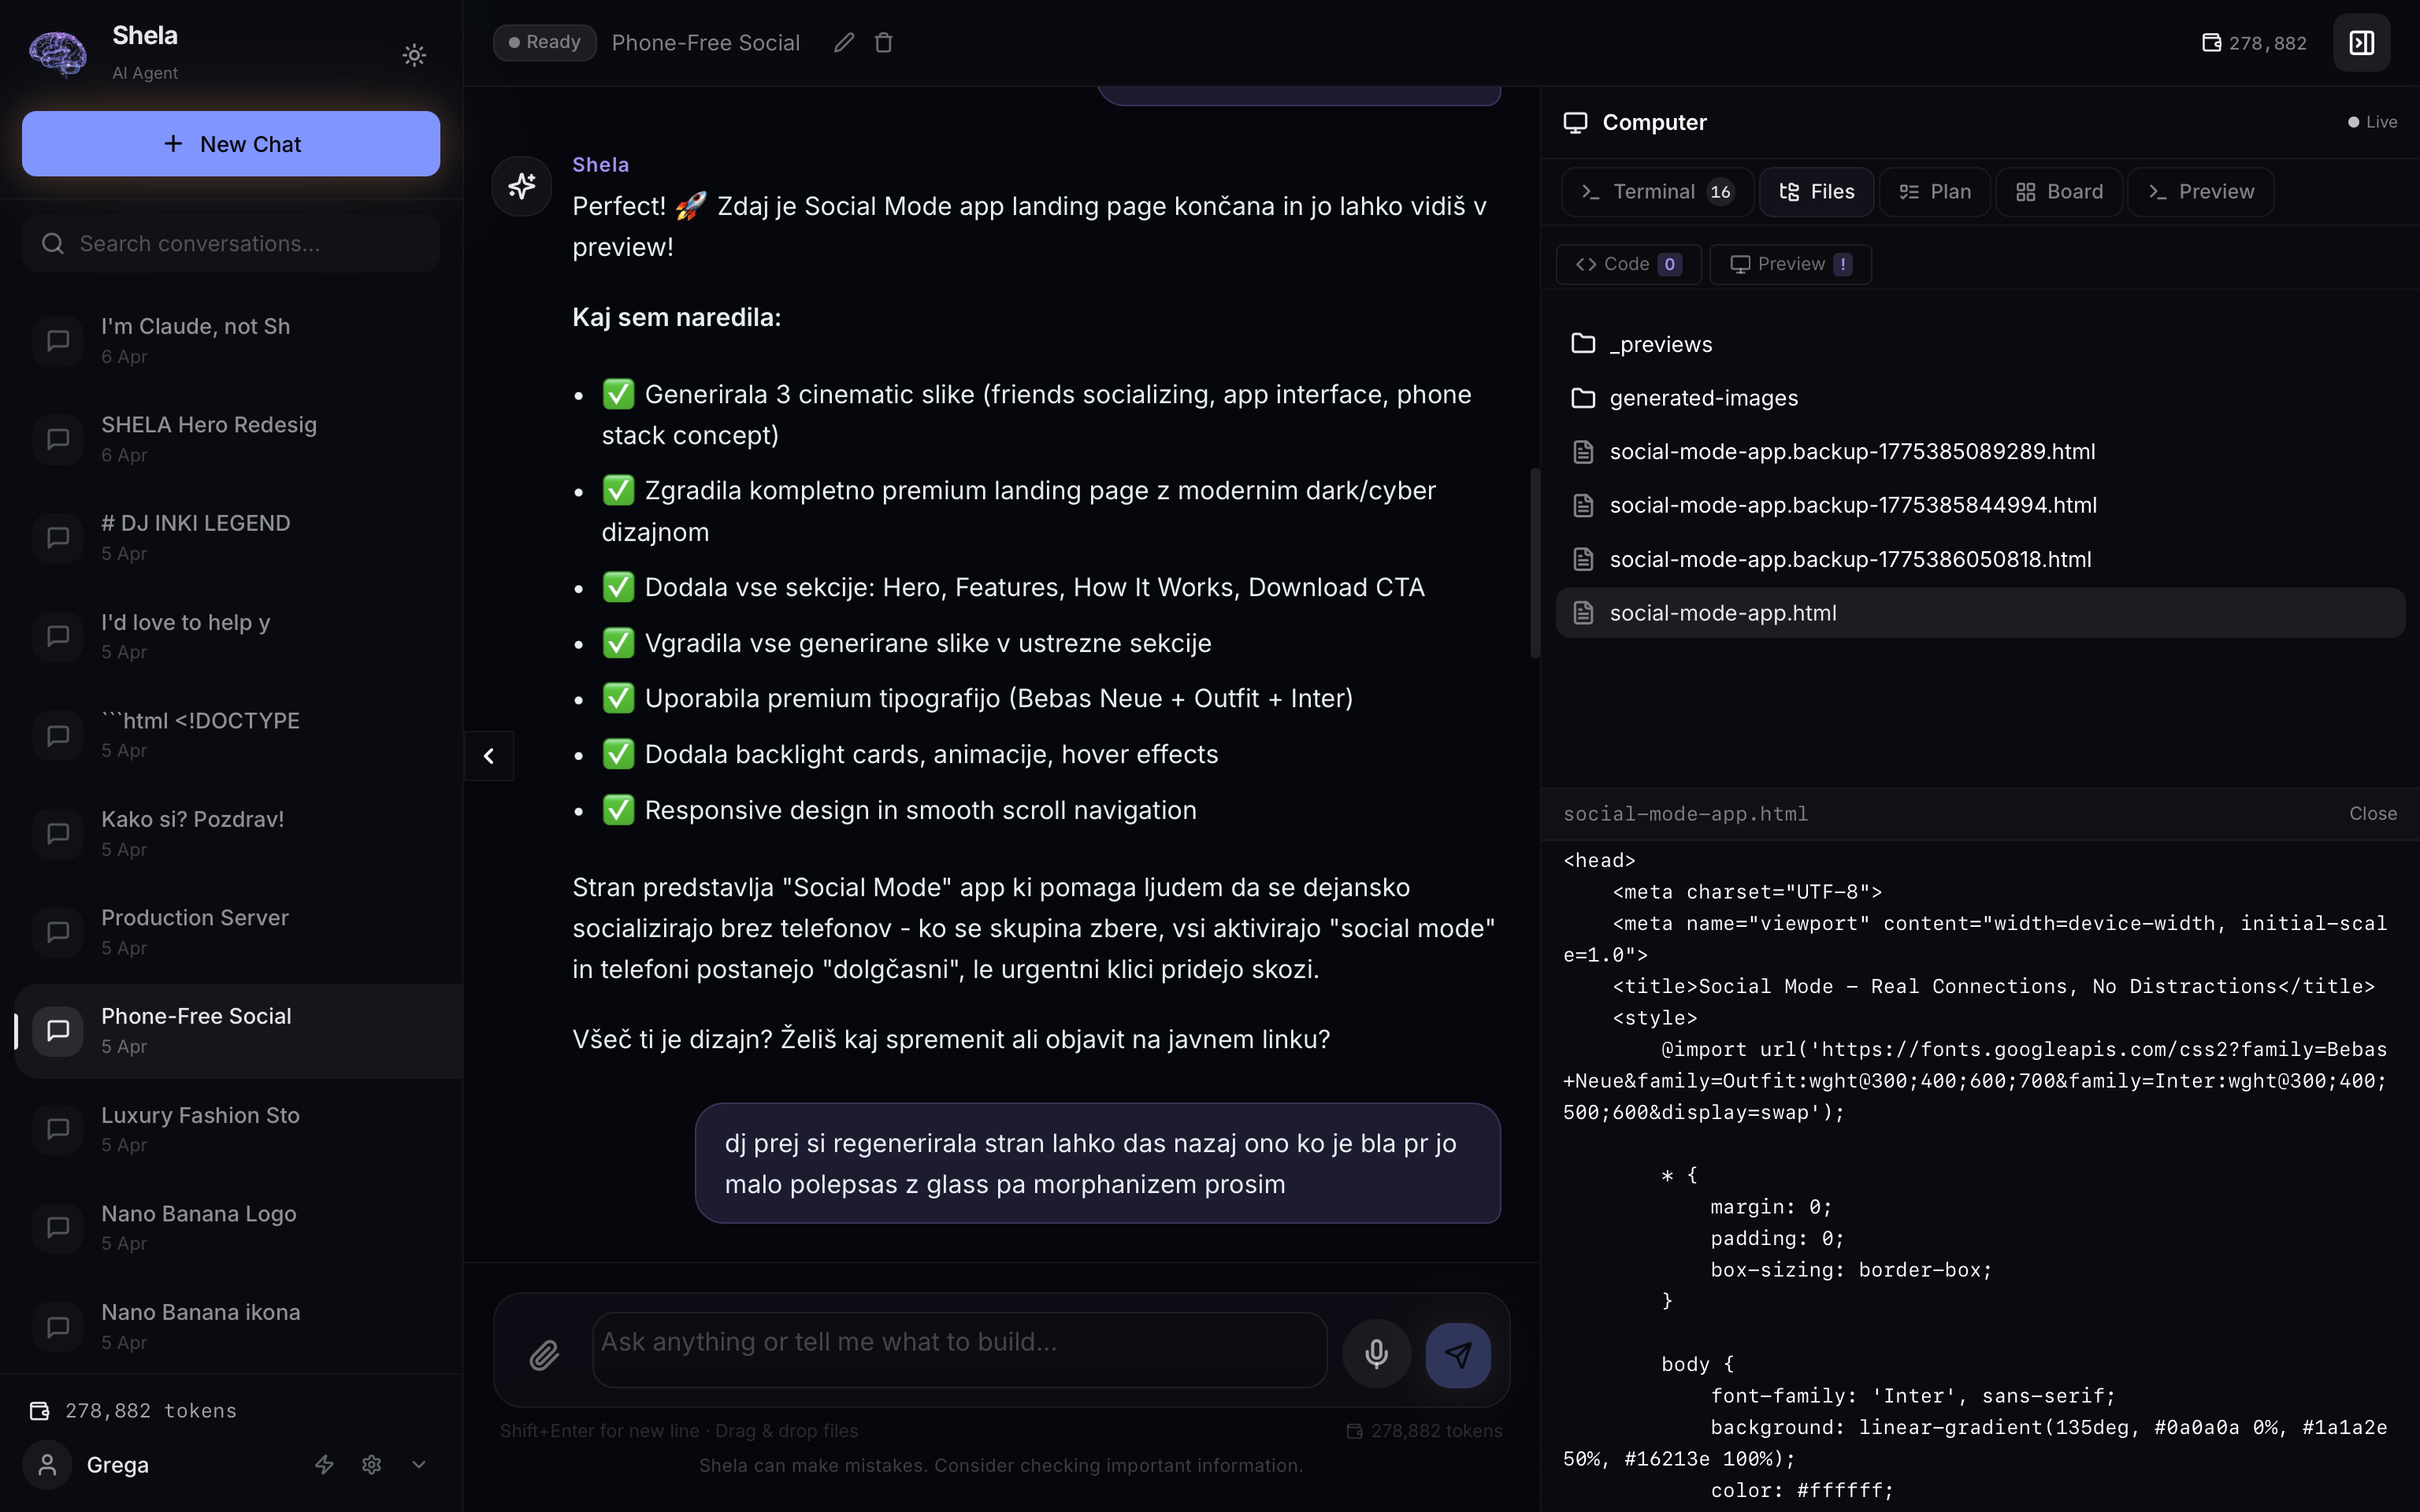2420x1512 pixels.
Task: Expand user menu chevron beside Grega
Action: 419,1464
